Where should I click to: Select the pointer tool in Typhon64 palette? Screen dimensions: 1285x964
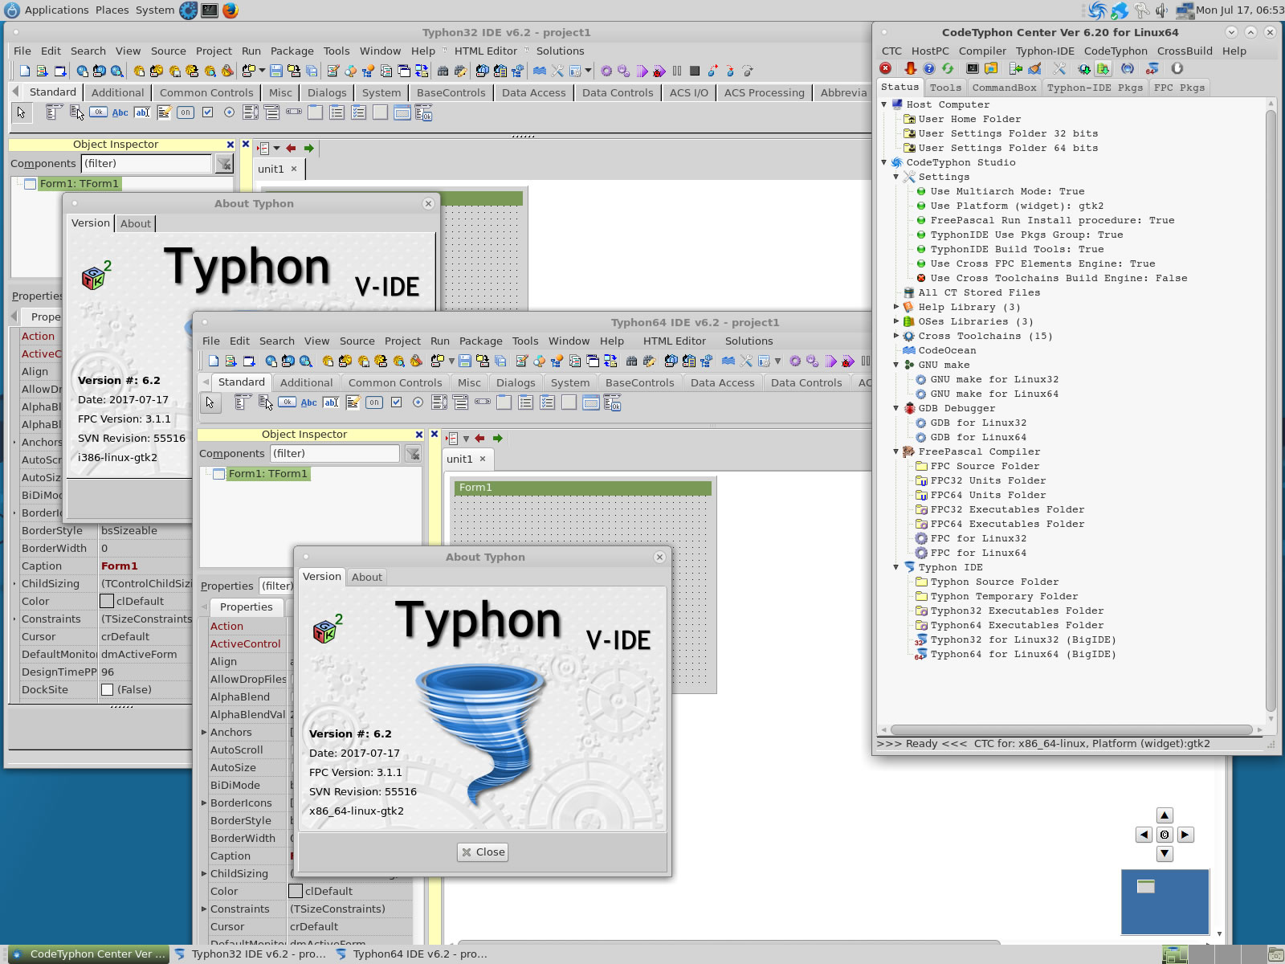210,402
